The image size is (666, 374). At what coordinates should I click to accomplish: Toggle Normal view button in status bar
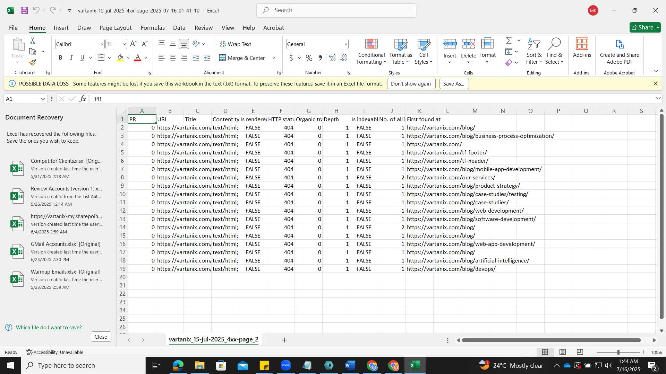coord(545,352)
